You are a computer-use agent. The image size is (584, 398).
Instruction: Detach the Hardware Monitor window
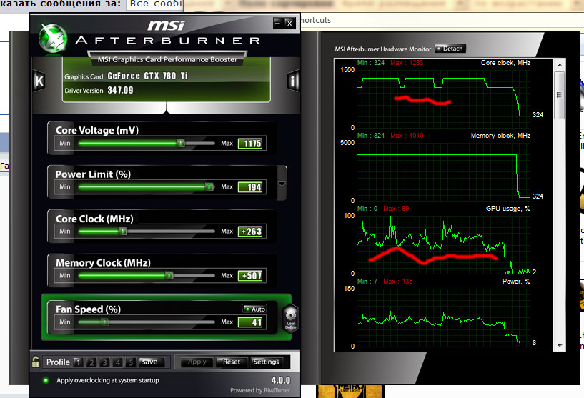450,49
